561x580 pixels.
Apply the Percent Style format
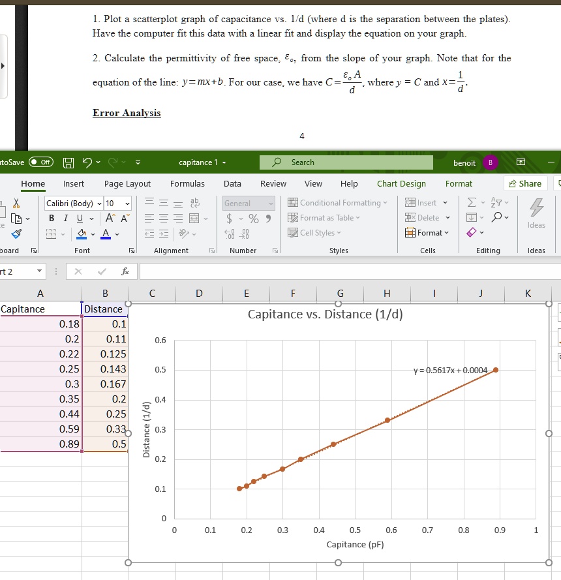(254, 219)
